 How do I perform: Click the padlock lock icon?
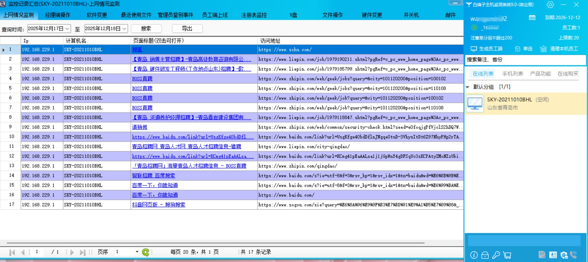(x=485, y=255)
